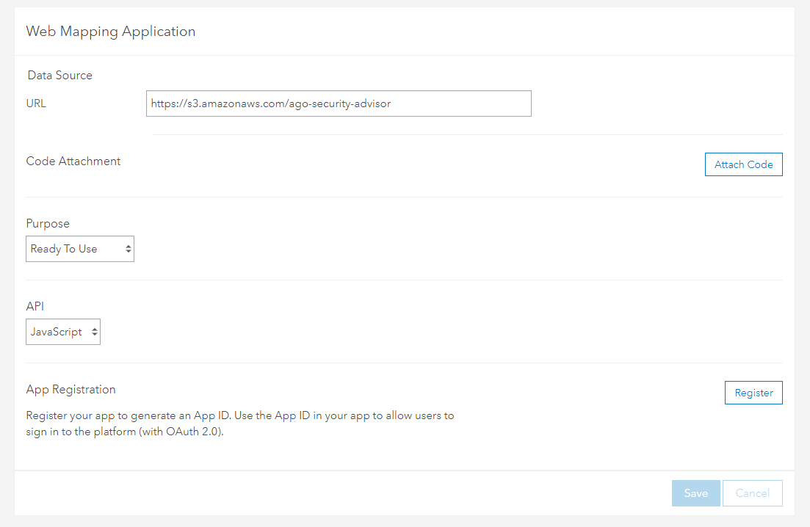
Task: Click the API field label
Action: click(35, 306)
